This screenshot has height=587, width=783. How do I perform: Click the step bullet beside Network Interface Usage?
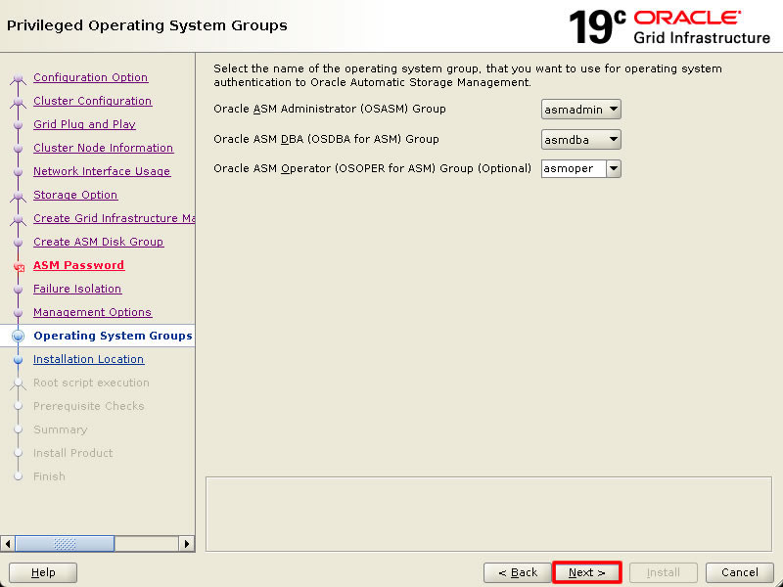click(x=18, y=172)
